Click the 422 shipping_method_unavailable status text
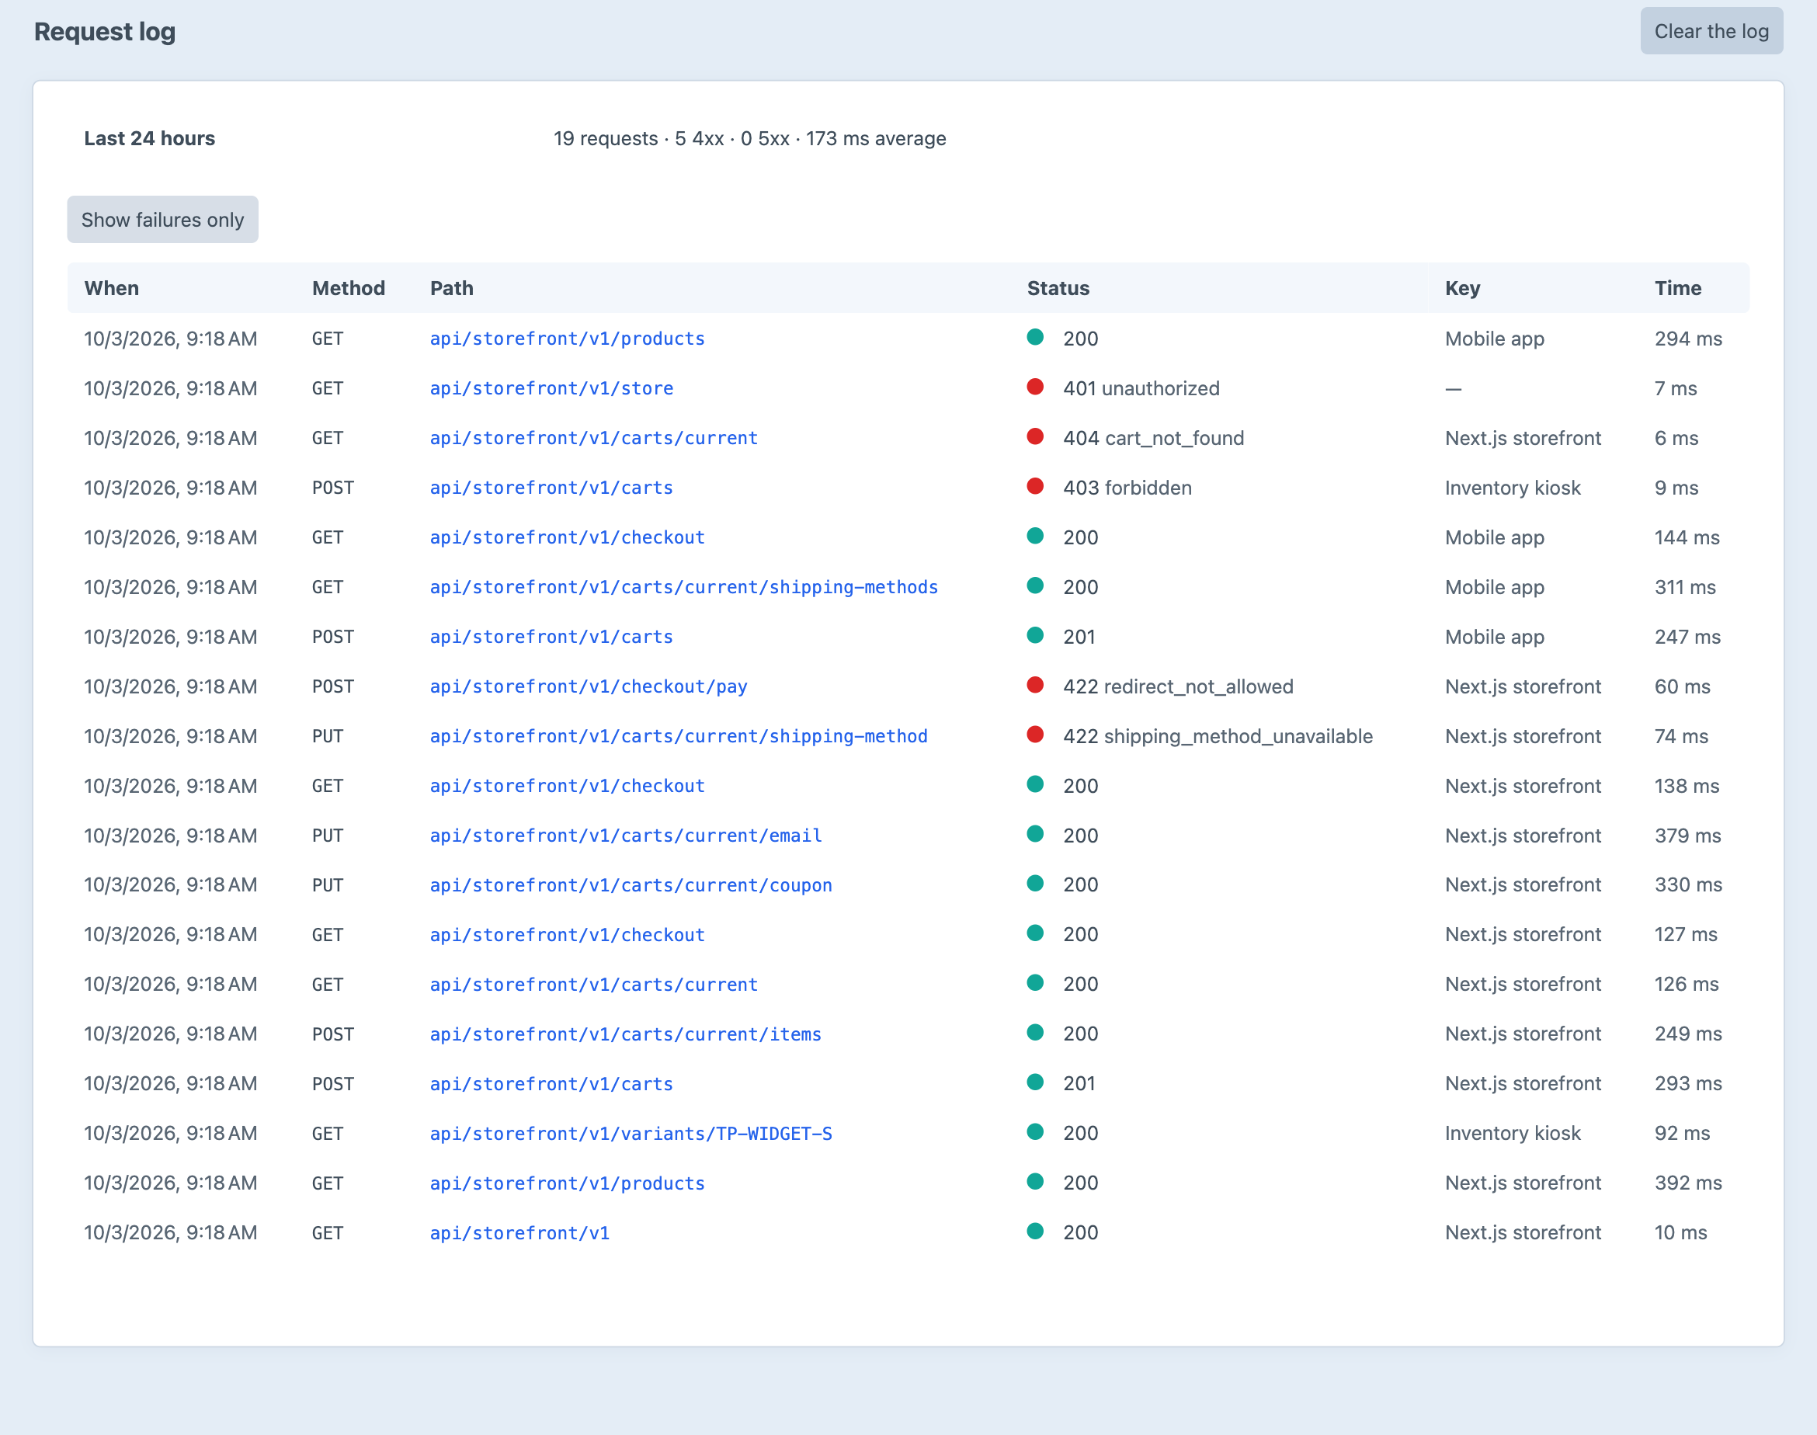This screenshot has width=1817, height=1435. coord(1218,736)
